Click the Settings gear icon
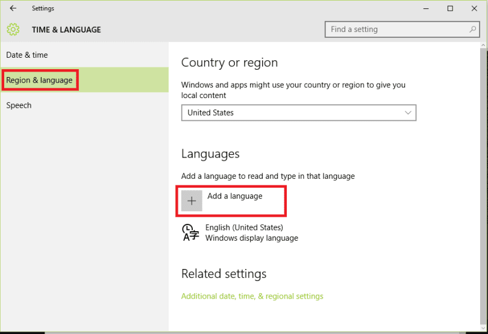 point(13,29)
